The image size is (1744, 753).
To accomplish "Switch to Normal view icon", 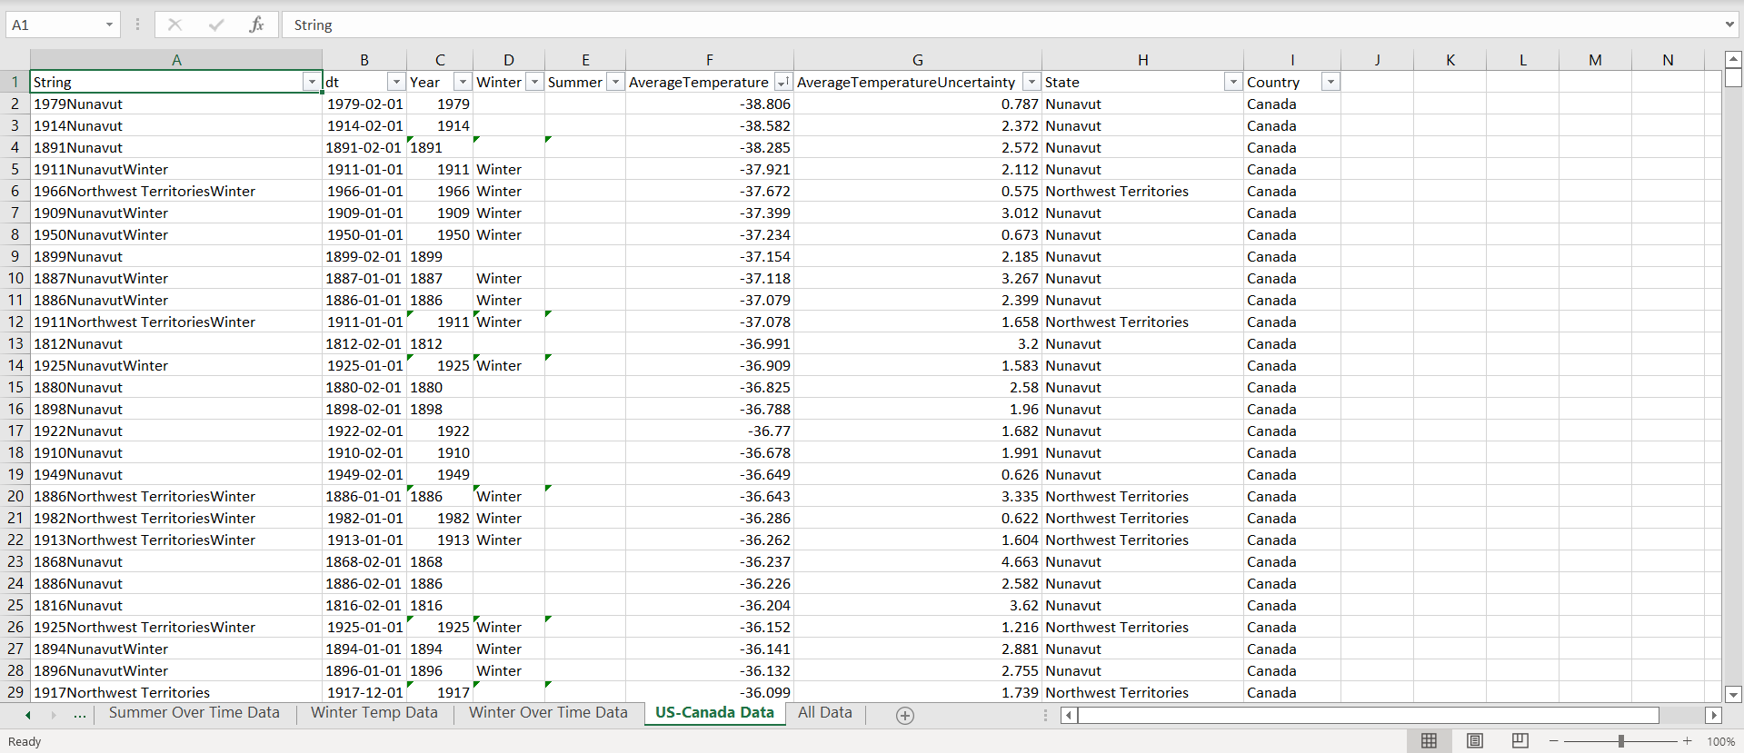I will tap(1429, 741).
